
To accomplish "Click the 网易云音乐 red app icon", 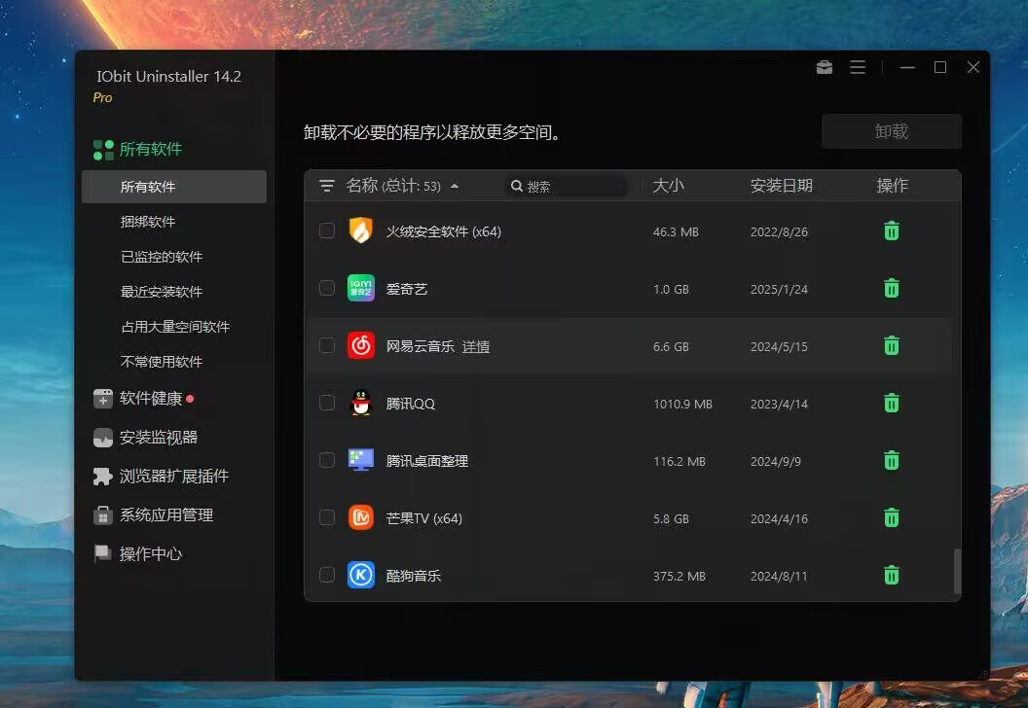I will [x=360, y=345].
